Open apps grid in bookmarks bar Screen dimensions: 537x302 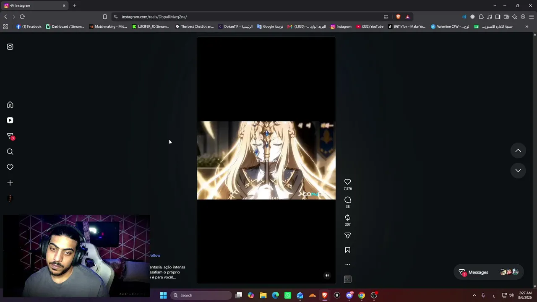(5, 26)
